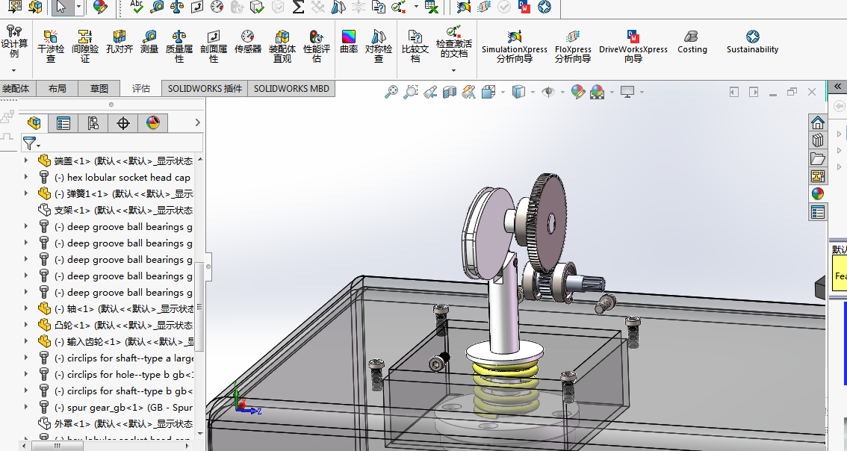Expand the 检查激活的文档 dropdown arrow
The height and width of the screenshot is (451, 847).
pyautogui.click(x=454, y=70)
